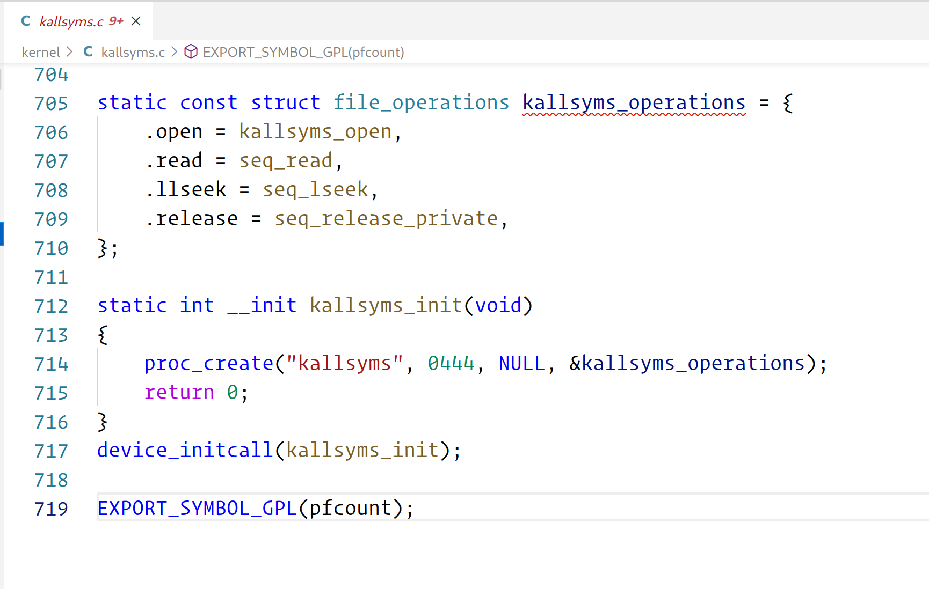Click pfcount argument on line 719

[351, 508]
